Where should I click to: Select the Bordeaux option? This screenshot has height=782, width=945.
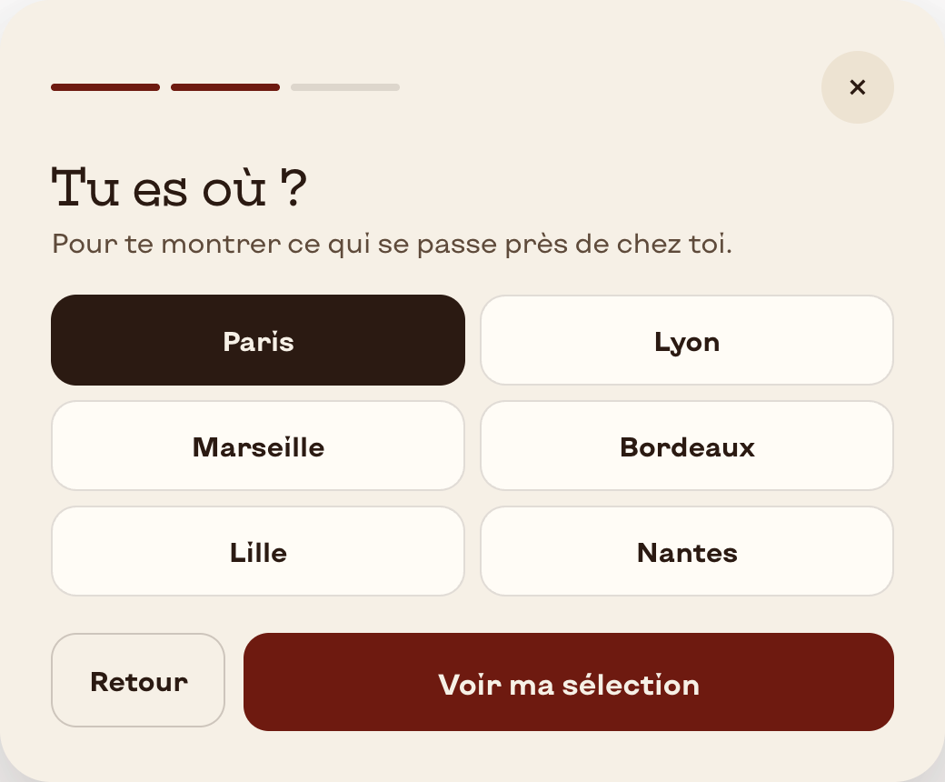coord(686,446)
